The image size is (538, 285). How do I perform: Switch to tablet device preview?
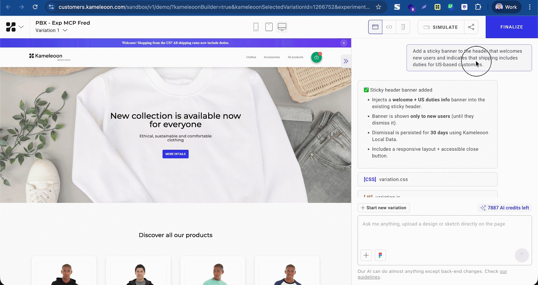point(269,27)
